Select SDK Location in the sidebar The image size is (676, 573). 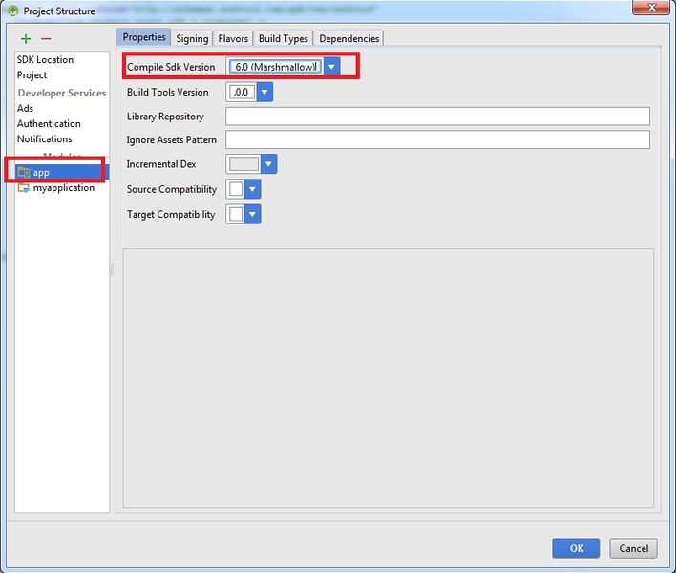[x=45, y=59]
